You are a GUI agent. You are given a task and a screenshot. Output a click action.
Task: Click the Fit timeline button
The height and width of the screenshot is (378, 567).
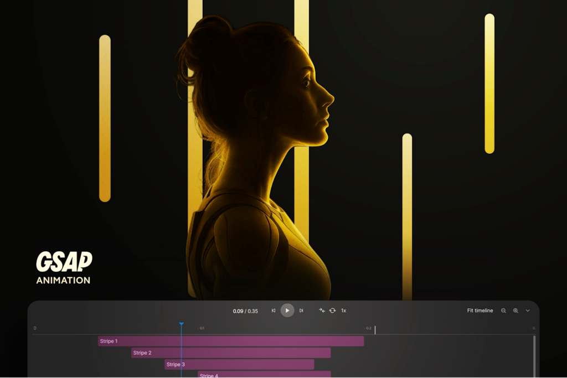[480, 310]
